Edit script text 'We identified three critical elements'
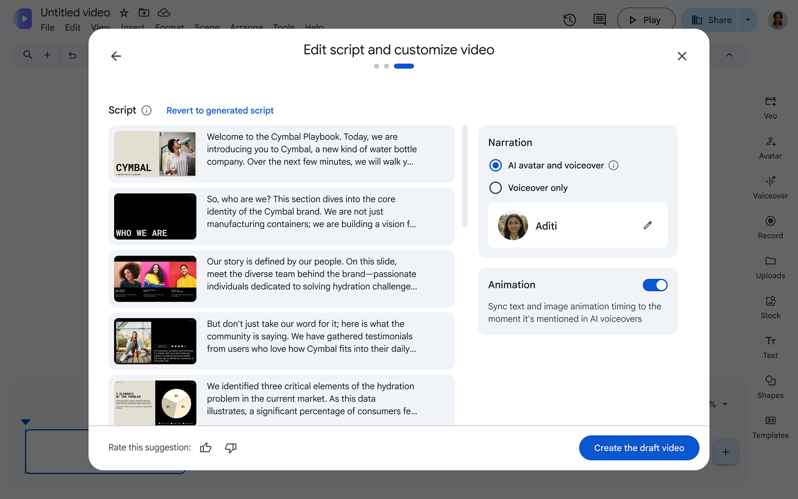 click(312, 398)
